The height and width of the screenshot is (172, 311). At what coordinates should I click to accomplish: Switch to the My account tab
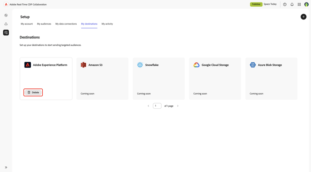click(x=27, y=24)
